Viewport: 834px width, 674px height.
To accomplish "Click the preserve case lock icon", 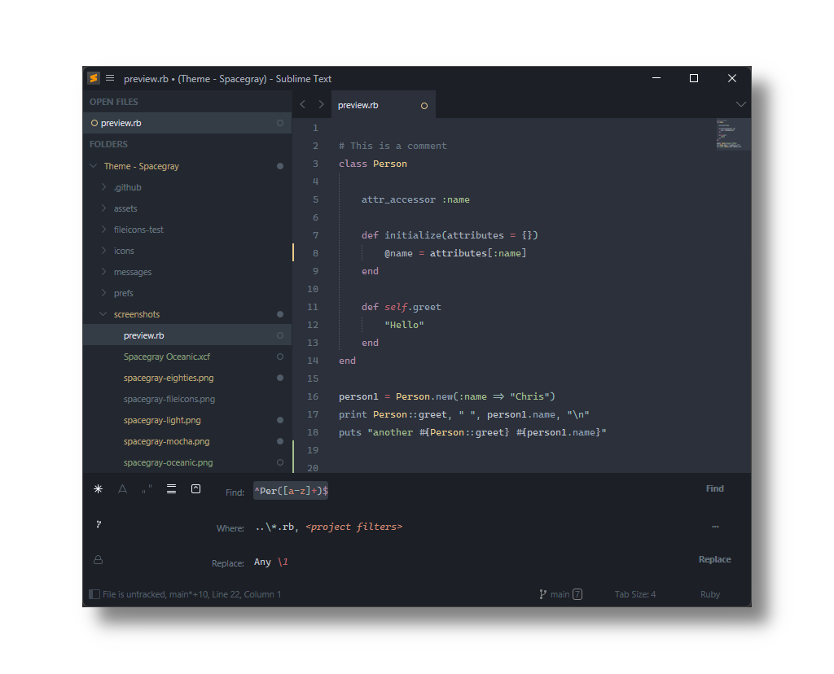I will 98,560.
